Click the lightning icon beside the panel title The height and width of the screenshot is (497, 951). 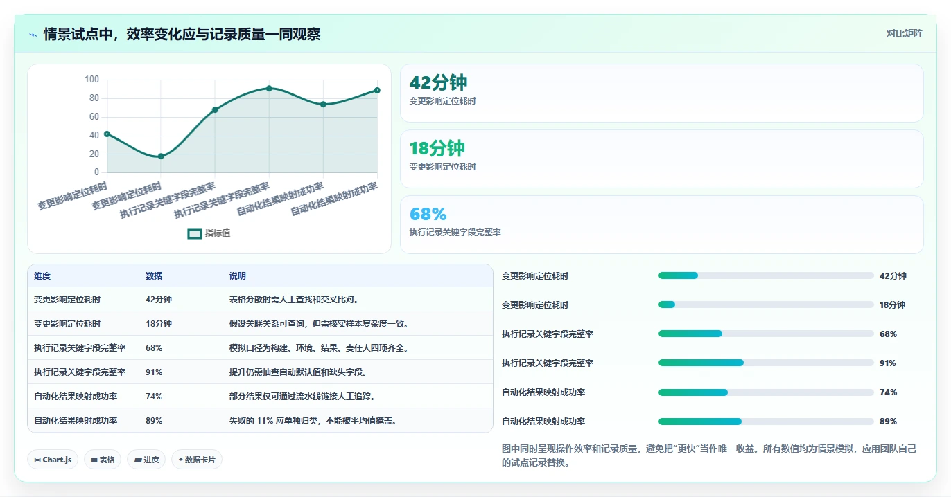[x=33, y=35]
